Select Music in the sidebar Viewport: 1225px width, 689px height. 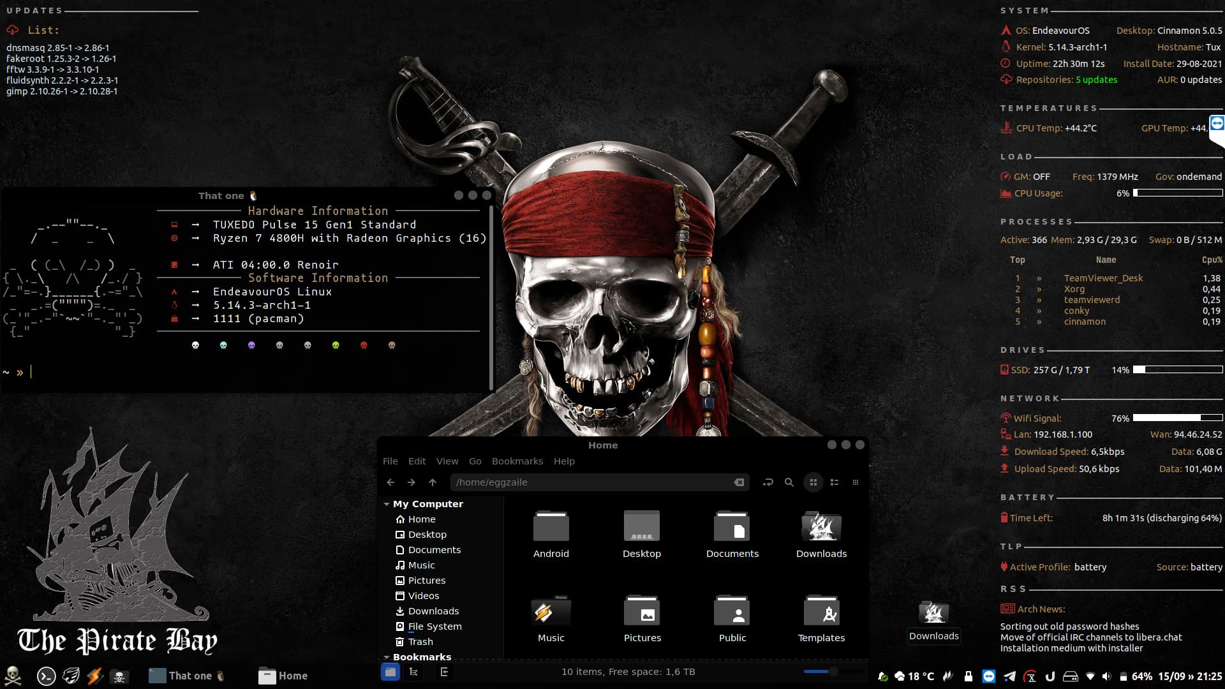[x=440, y=565]
